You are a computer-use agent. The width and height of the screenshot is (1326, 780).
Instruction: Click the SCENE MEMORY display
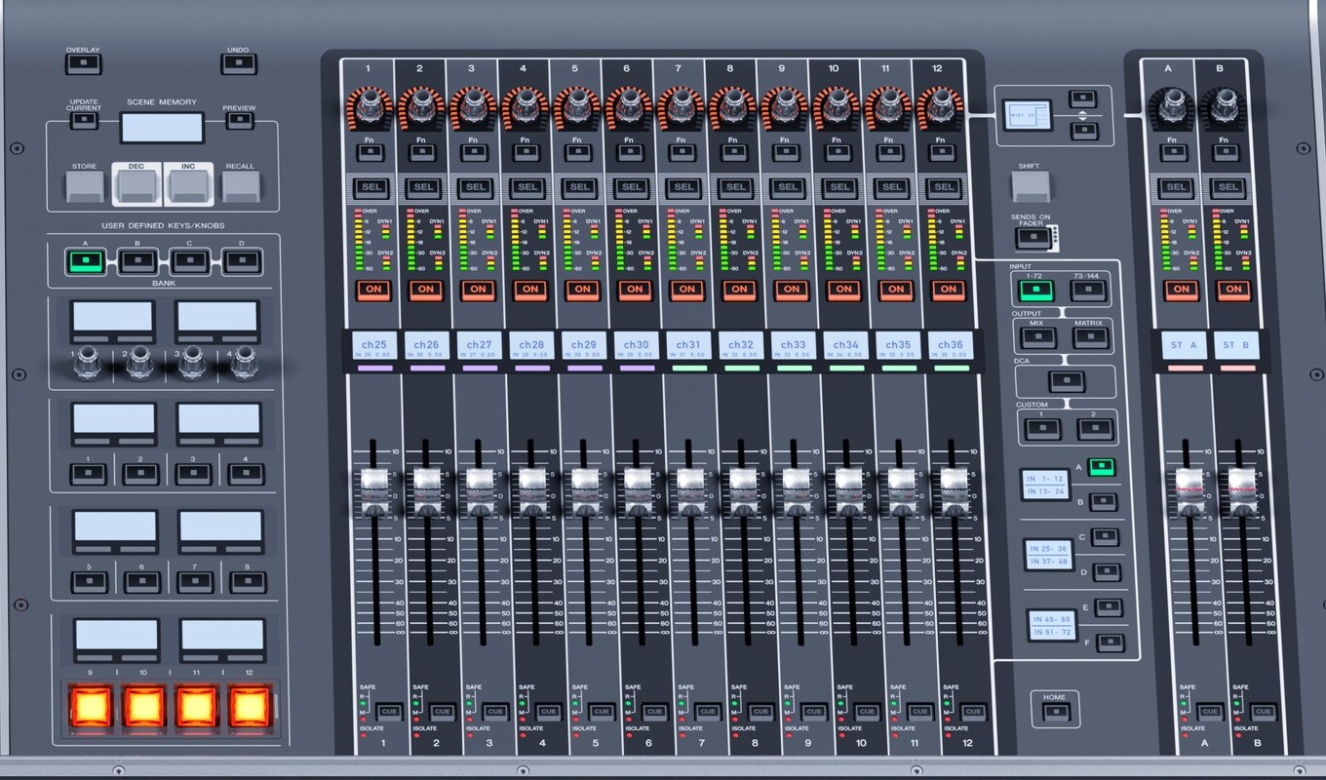(162, 128)
